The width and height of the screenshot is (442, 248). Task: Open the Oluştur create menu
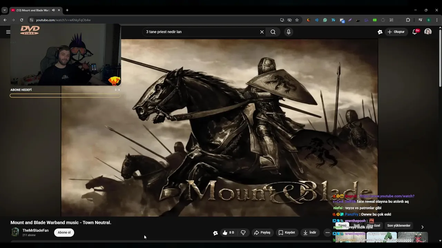396,32
